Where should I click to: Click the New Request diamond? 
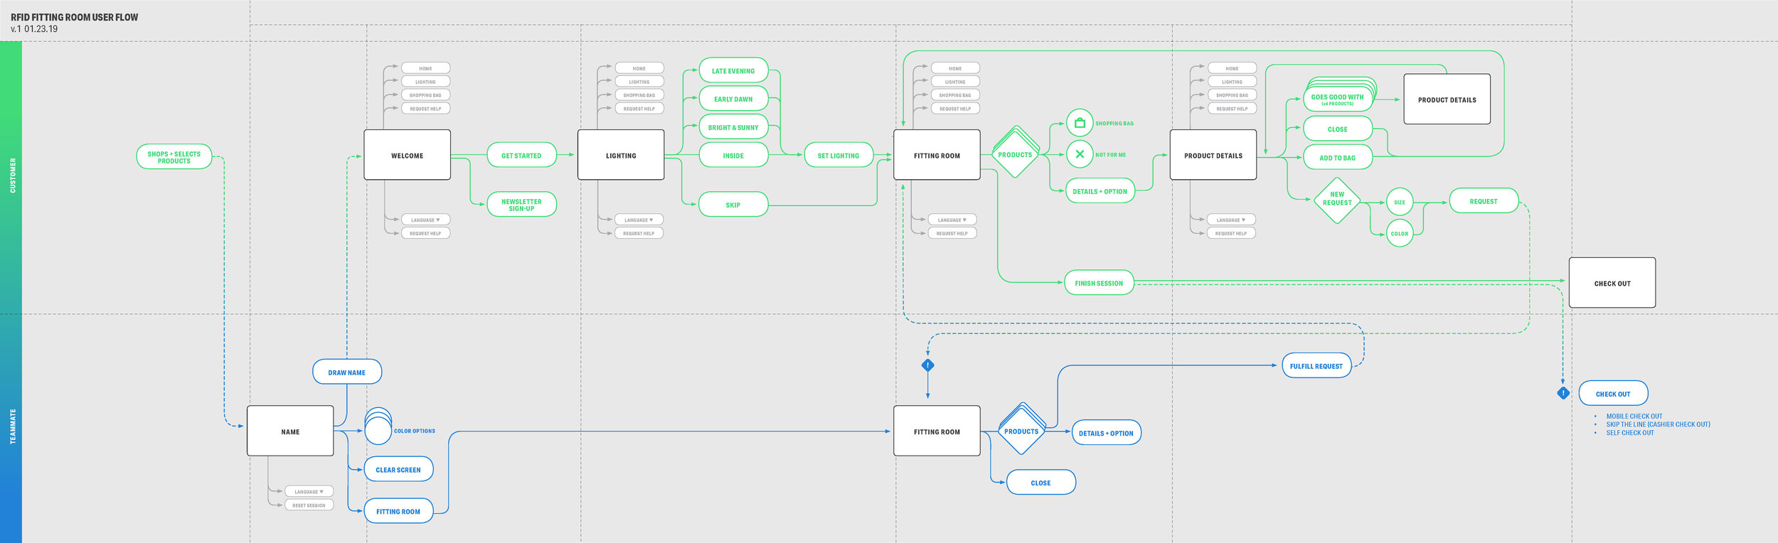click(1337, 200)
